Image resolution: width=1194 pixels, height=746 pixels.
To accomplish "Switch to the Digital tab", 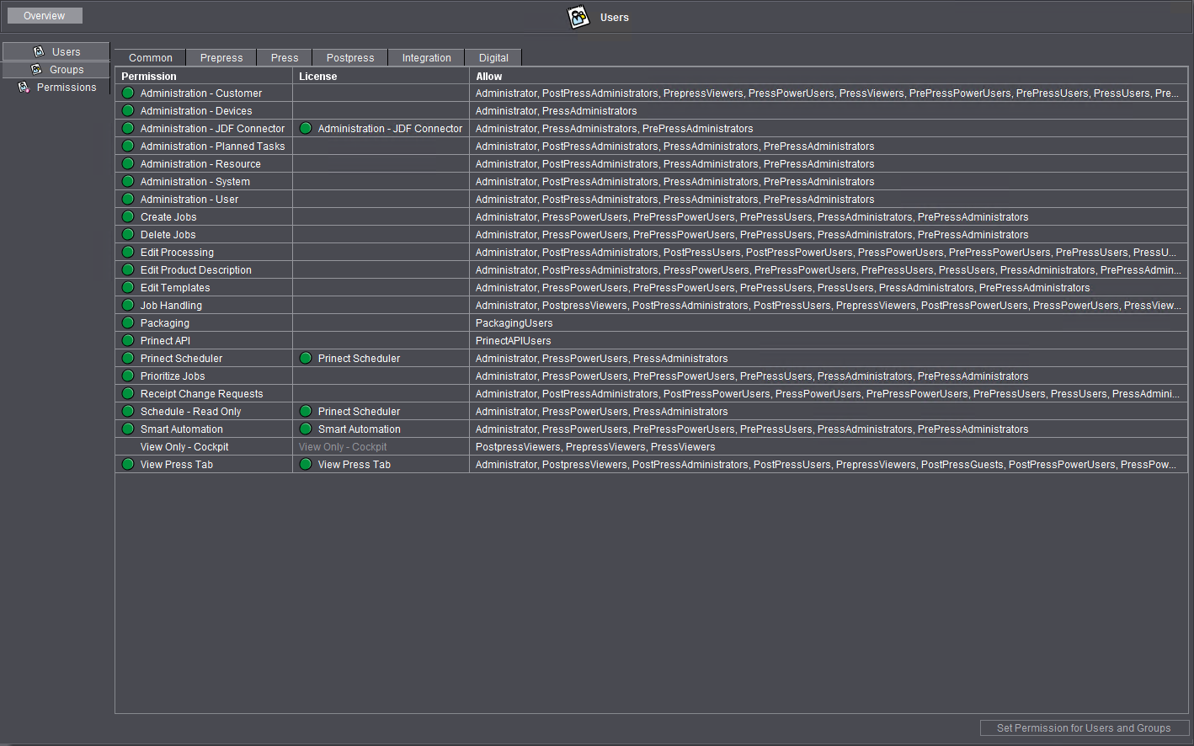I will point(493,58).
